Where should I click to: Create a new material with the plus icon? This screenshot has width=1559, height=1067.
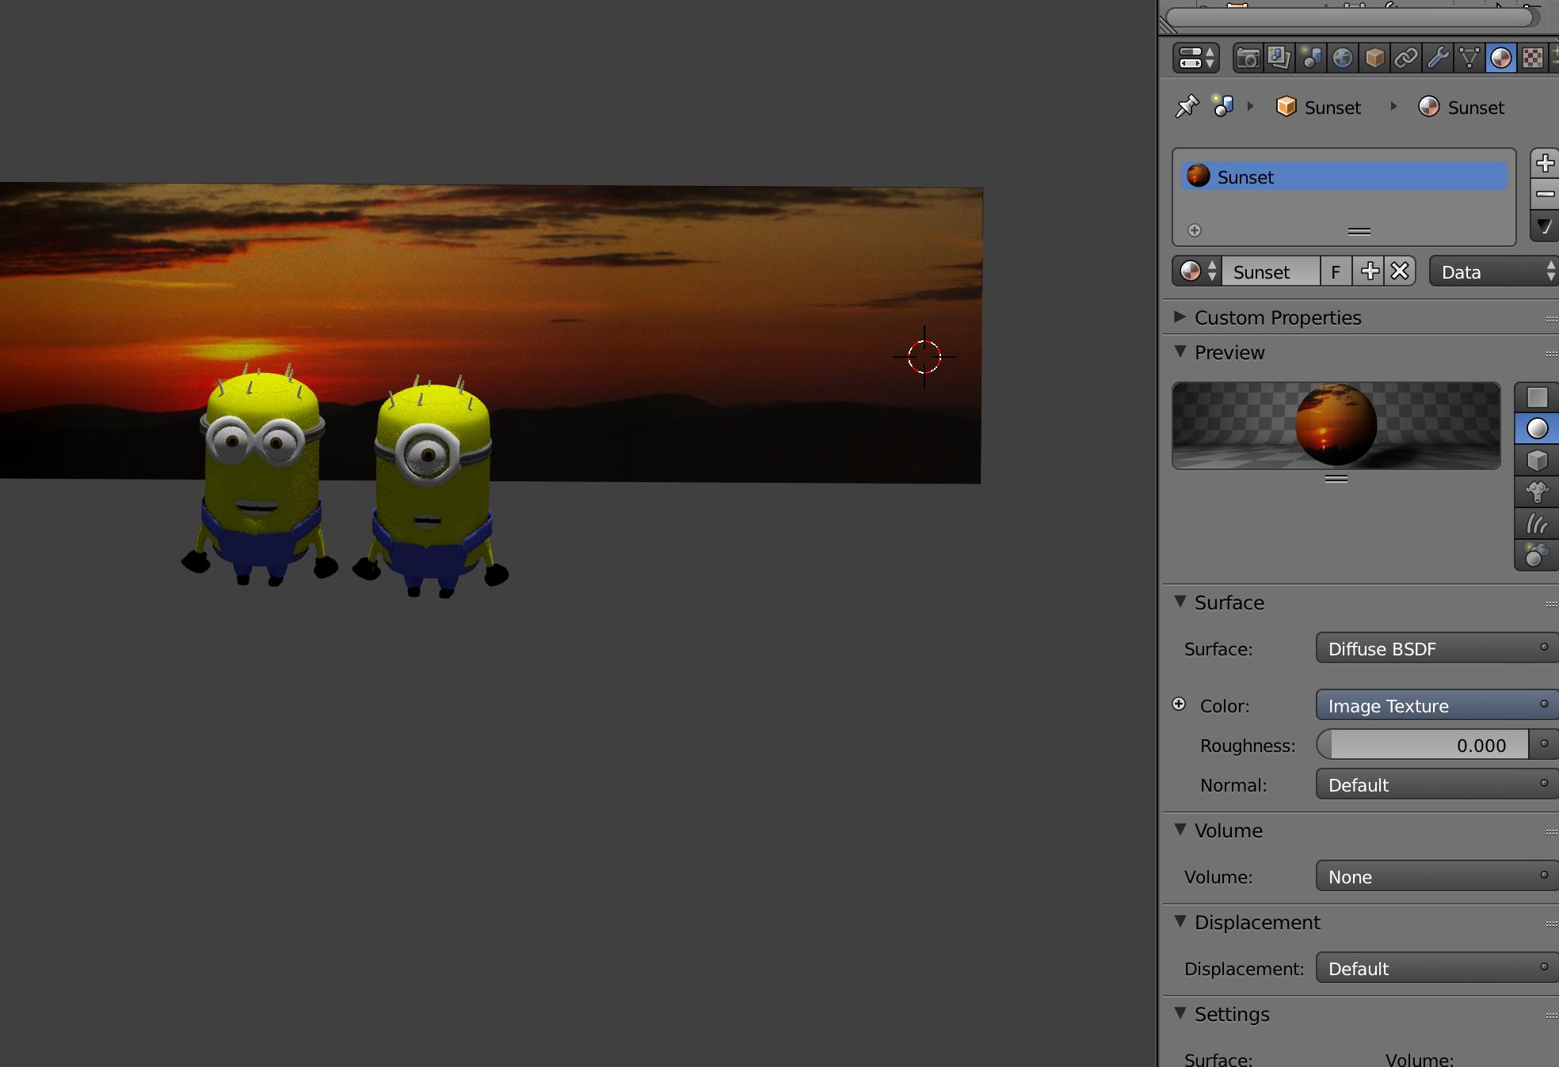1369,271
